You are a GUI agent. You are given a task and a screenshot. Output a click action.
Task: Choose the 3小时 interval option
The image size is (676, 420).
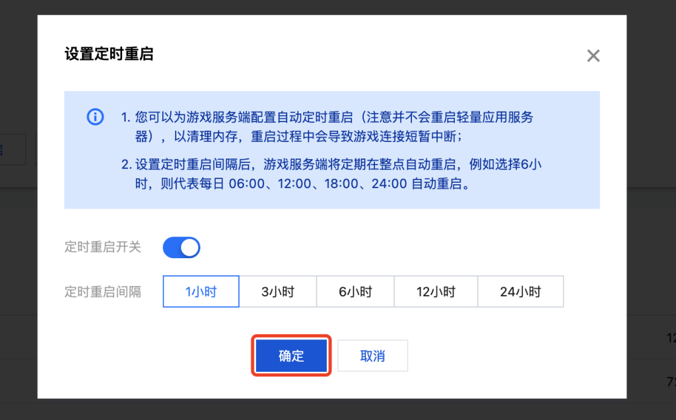coord(277,291)
